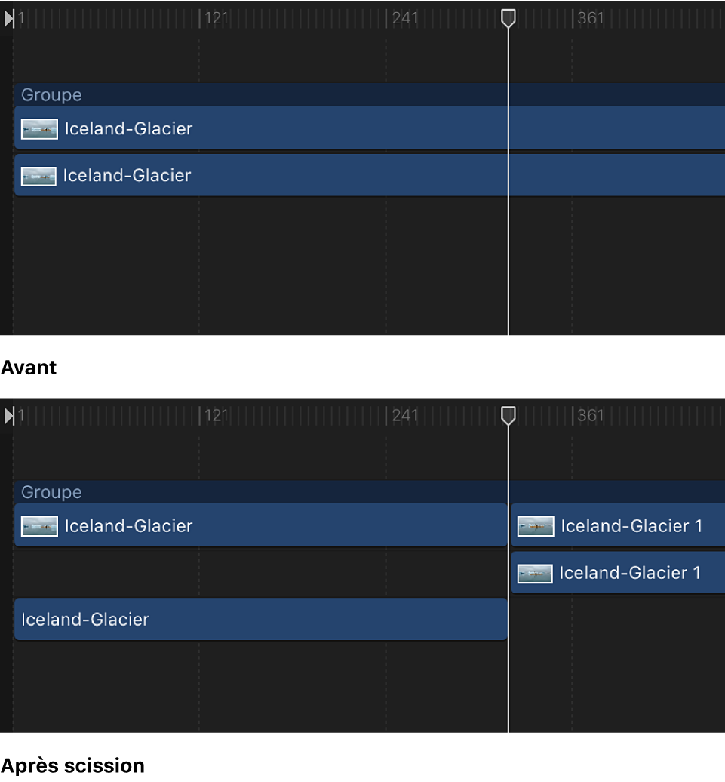The image size is (725, 782).
Task: Click the lower Iceland-Glacier 1 clip thumbnail
Action: pyautogui.click(x=535, y=574)
